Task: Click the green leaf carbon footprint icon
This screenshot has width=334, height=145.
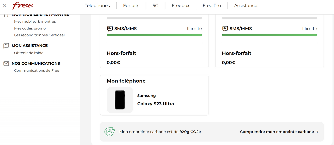Action: coord(110,132)
